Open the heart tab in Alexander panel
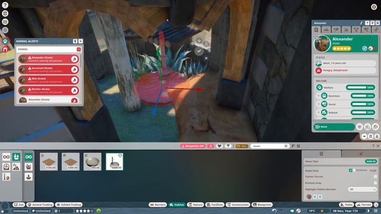381x214 pixels. tap(366, 30)
